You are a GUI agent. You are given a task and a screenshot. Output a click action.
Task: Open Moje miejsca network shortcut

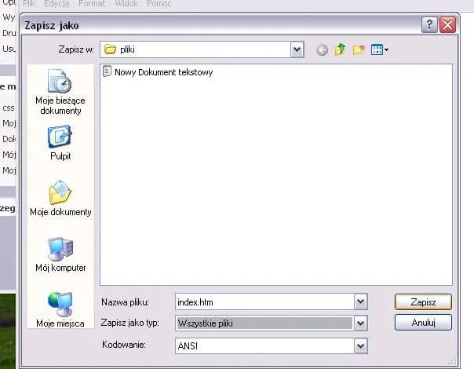click(x=60, y=309)
